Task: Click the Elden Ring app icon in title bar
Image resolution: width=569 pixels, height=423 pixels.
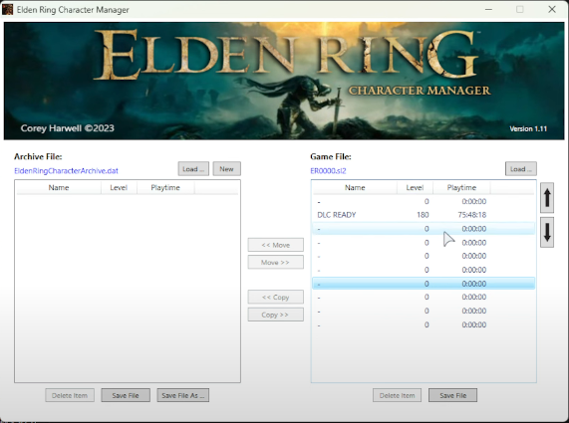Action: click(x=7, y=9)
